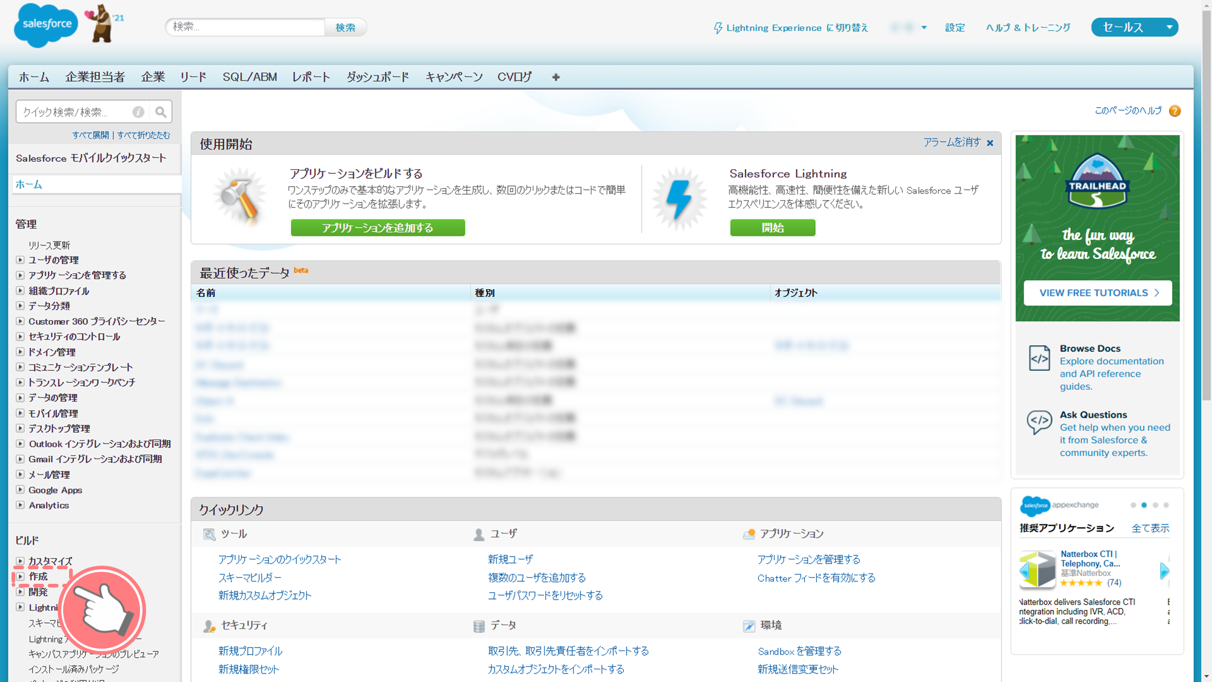Click the Lightning bolt badge icon
The width and height of the screenshot is (1212, 682).
[x=679, y=199]
